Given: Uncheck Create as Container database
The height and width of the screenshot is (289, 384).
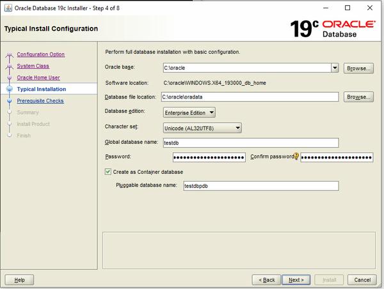Looking at the screenshot, I should click(108, 172).
